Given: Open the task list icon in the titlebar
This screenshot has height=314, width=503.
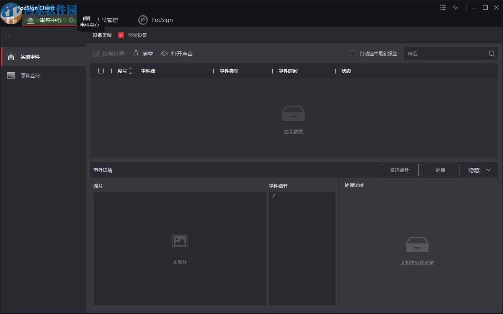Looking at the screenshot, I should [x=442, y=7].
